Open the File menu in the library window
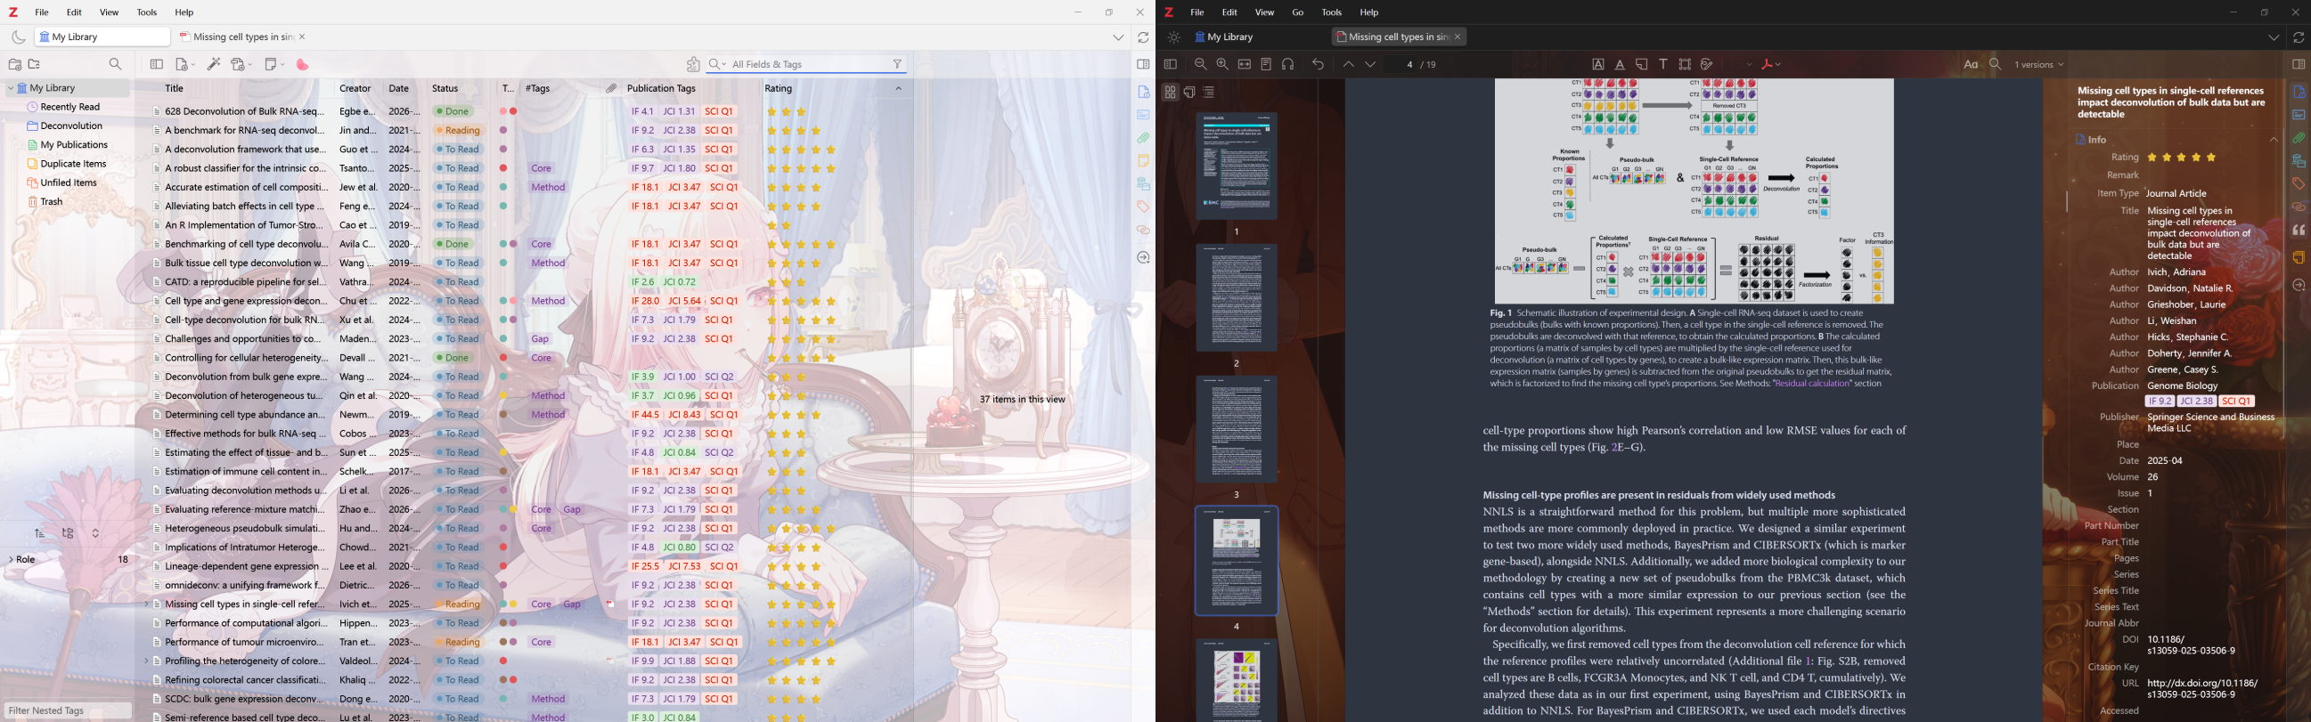This screenshot has height=722, width=2311. tap(42, 12)
